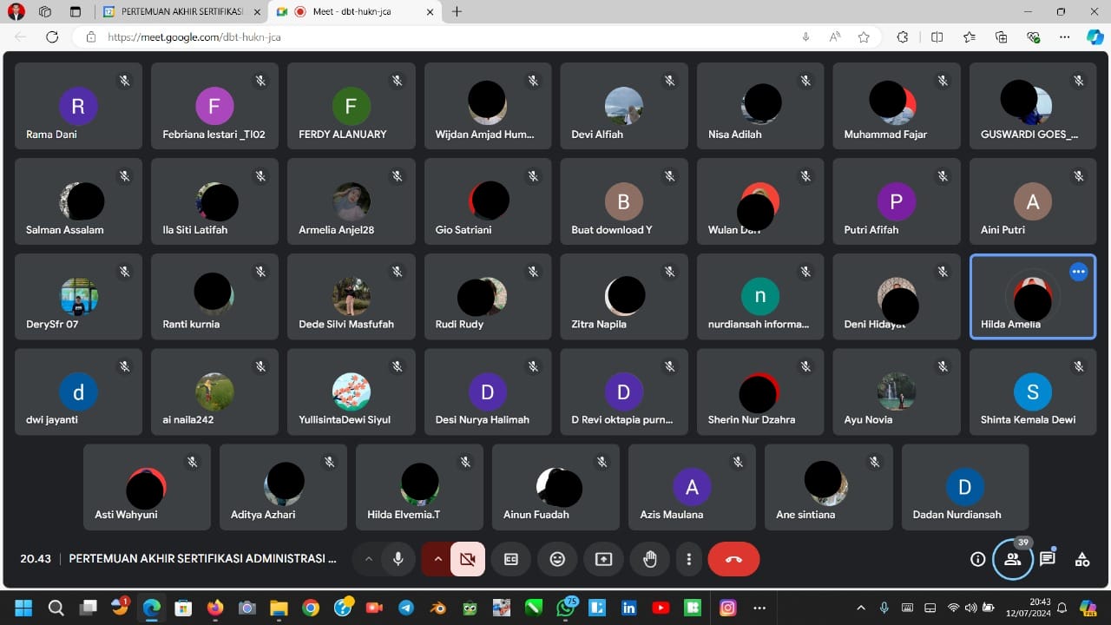The height and width of the screenshot is (625, 1111).
Task: Open a new browser tab
Action: click(x=457, y=12)
